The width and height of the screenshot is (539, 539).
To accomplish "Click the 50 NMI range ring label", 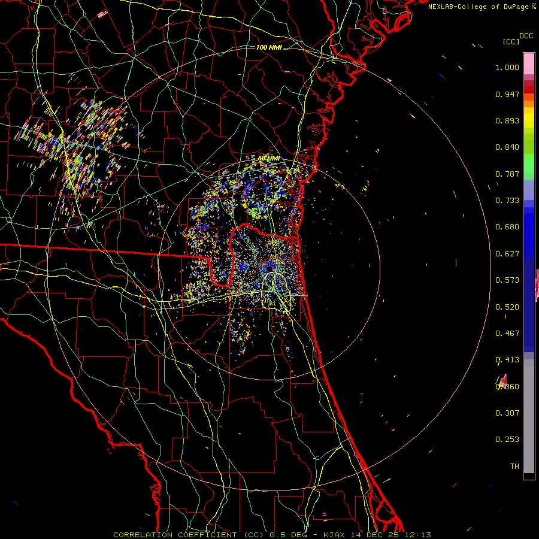I will [x=269, y=159].
